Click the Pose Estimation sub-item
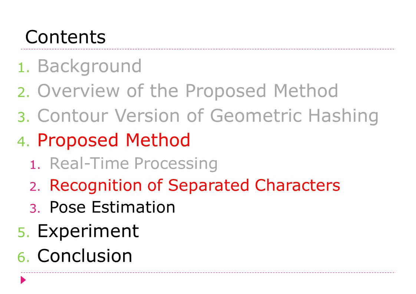Screen dimensions: 416x294 click(112, 207)
